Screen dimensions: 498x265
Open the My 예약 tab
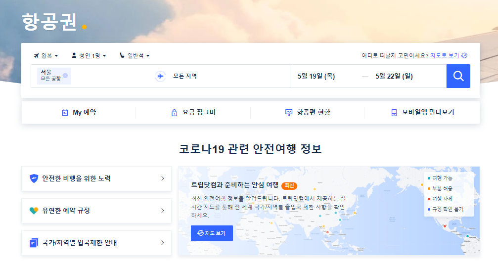[x=79, y=112]
